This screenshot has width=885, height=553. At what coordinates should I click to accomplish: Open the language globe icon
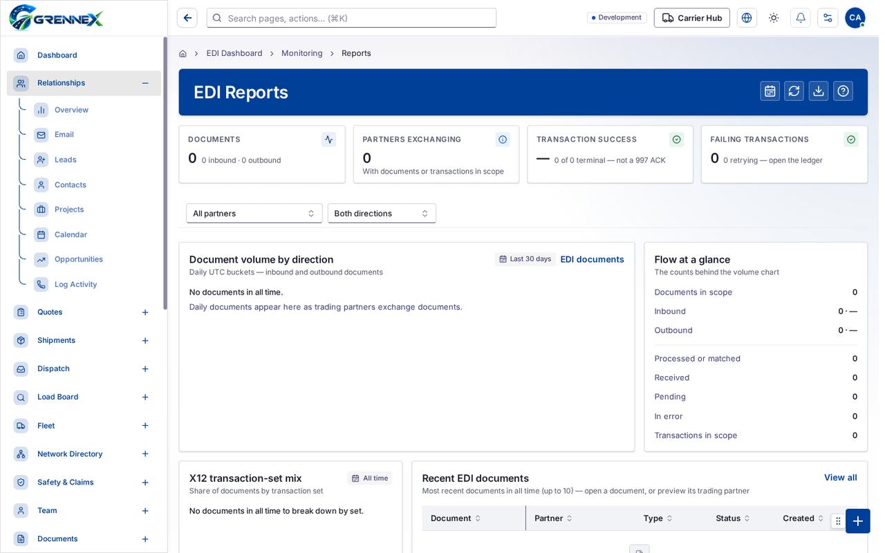(x=747, y=18)
